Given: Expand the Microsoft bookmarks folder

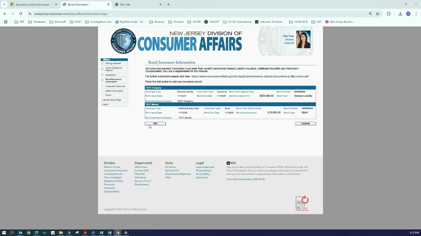Looking at the screenshot, I should [x=58, y=22].
